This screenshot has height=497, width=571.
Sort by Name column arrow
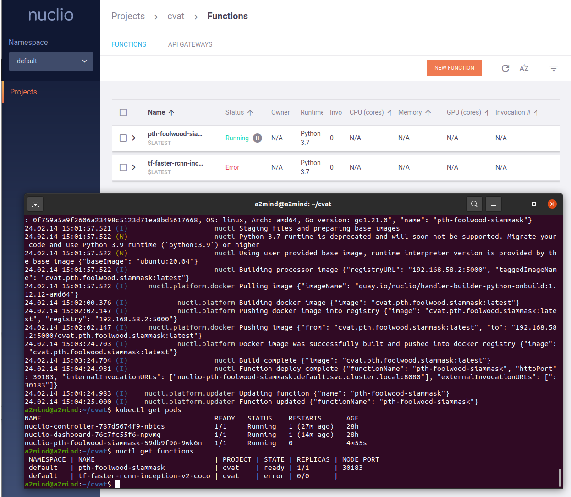(171, 112)
